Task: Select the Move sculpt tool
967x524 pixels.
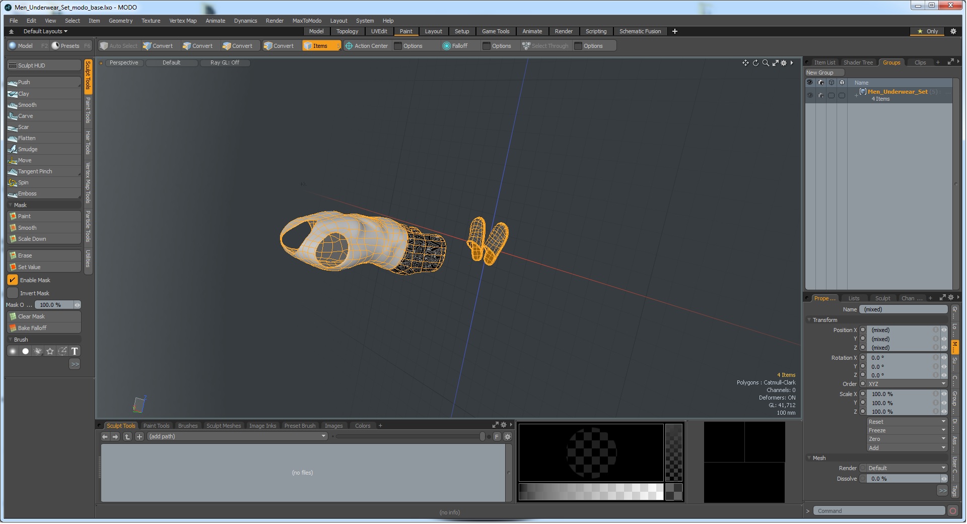Action: click(x=44, y=160)
